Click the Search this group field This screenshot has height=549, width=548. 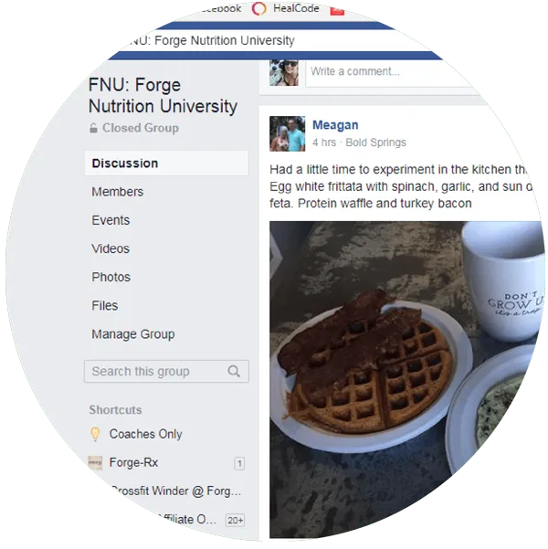pyautogui.click(x=166, y=371)
